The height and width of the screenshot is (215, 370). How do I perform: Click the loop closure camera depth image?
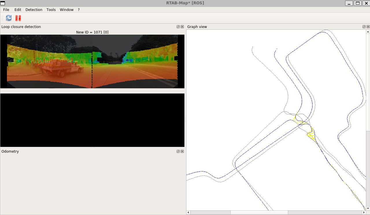92,61
